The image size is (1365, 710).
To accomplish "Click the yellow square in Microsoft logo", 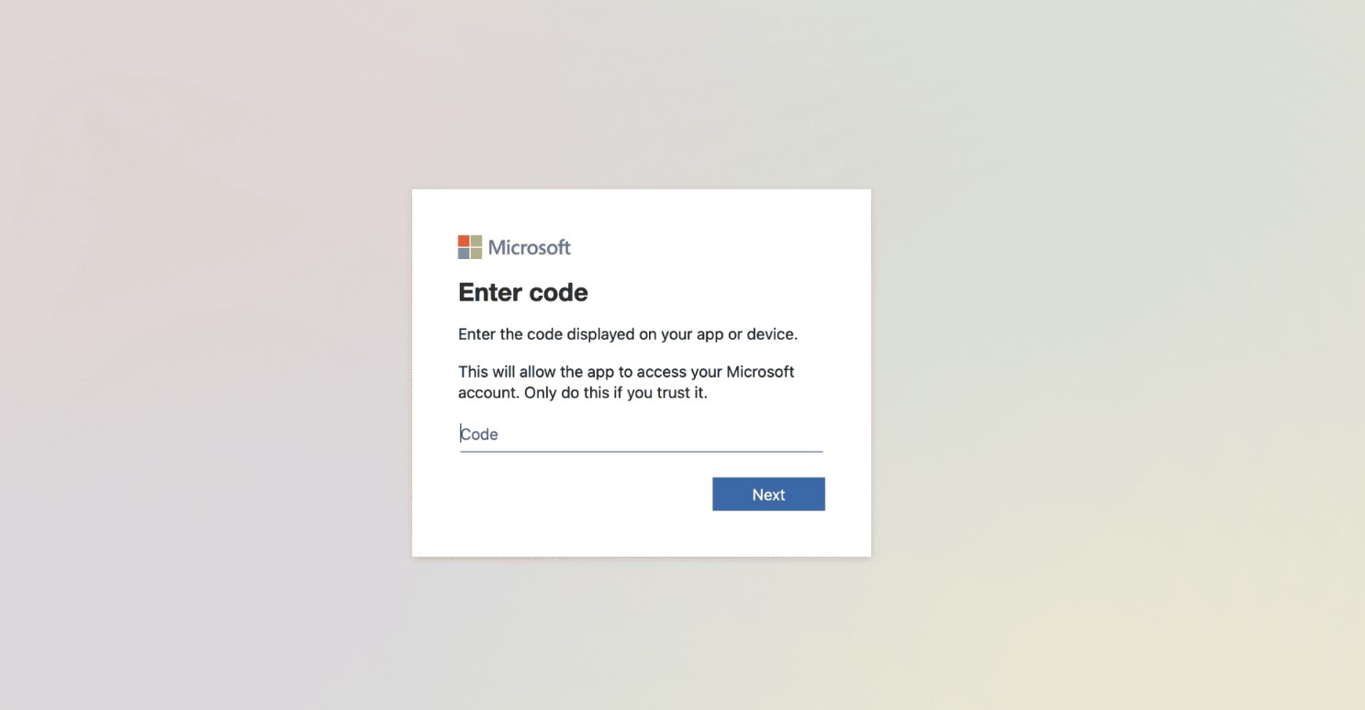I will (476, 254).
